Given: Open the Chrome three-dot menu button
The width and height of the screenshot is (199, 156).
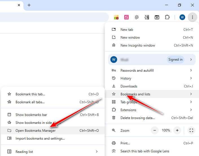Looking at the screenshot, I should (x=193, y=17).
